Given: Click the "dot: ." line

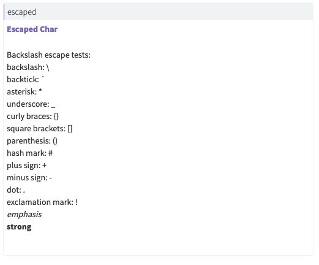Looking at the screenshot, I should pos(16,190).
